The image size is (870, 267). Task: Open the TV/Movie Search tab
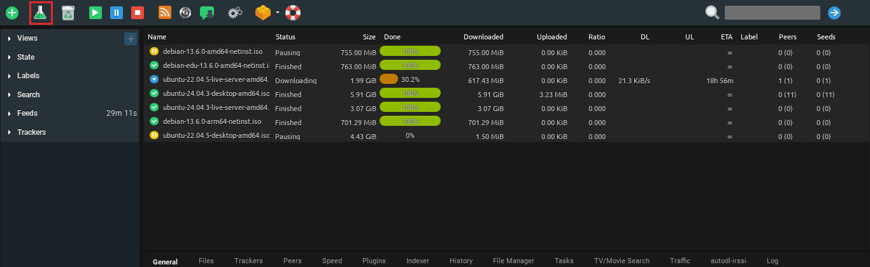(x=621, y=261)
